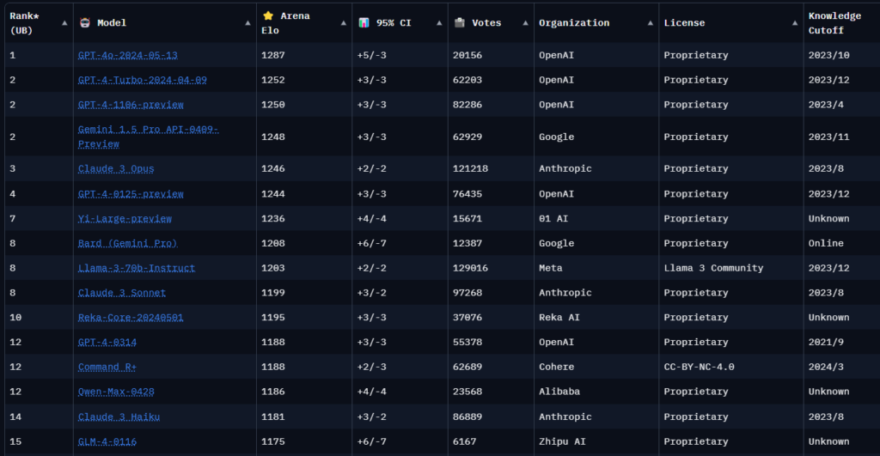Sort by Votes column arrow

point(525,23)
